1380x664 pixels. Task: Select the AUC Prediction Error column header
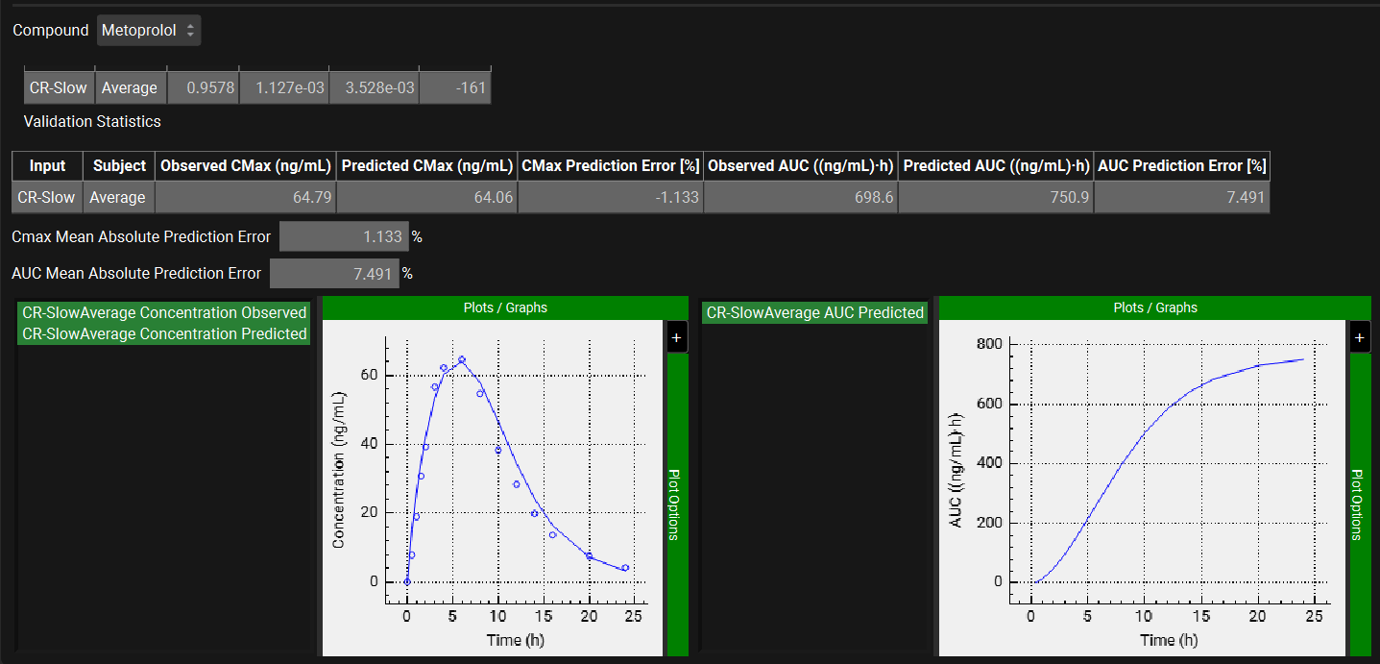pyautogui.click(x=1181, y=166)
